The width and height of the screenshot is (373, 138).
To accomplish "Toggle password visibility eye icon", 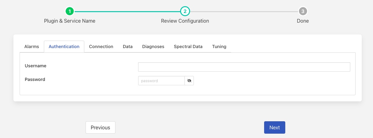I will pyautogui.click(x=189, y=81).
